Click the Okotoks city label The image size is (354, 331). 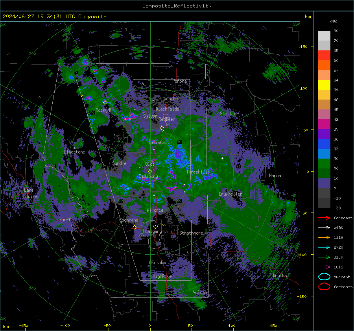pos(157,263)
